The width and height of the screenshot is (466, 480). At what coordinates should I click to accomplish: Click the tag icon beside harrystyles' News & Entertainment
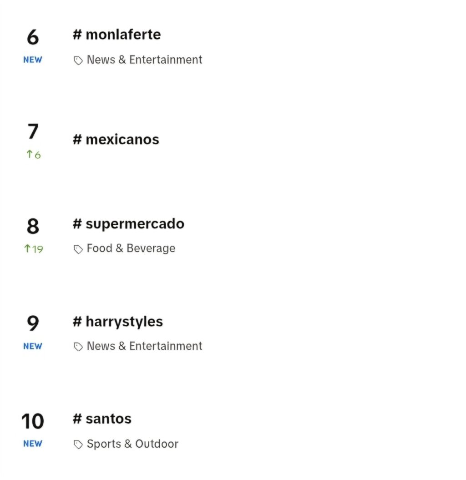pyautogui.click(x=78, y=347)
